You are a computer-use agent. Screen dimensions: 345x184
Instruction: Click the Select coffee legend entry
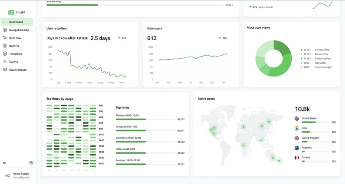tap(322, 50)
